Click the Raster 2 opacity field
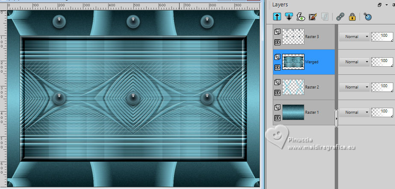Screen dimensions: 395x189 382,87
